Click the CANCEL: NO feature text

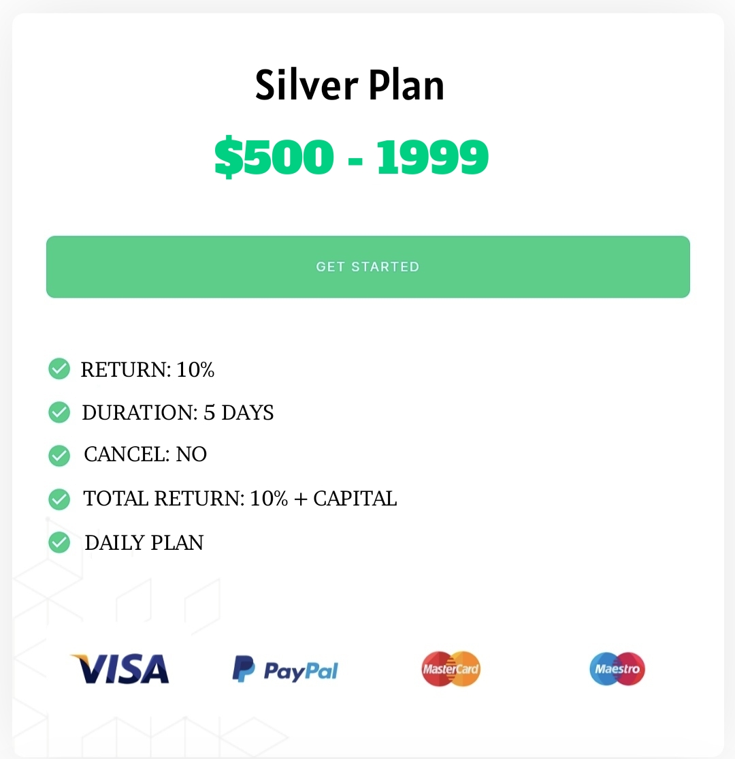tap(145, 454)
